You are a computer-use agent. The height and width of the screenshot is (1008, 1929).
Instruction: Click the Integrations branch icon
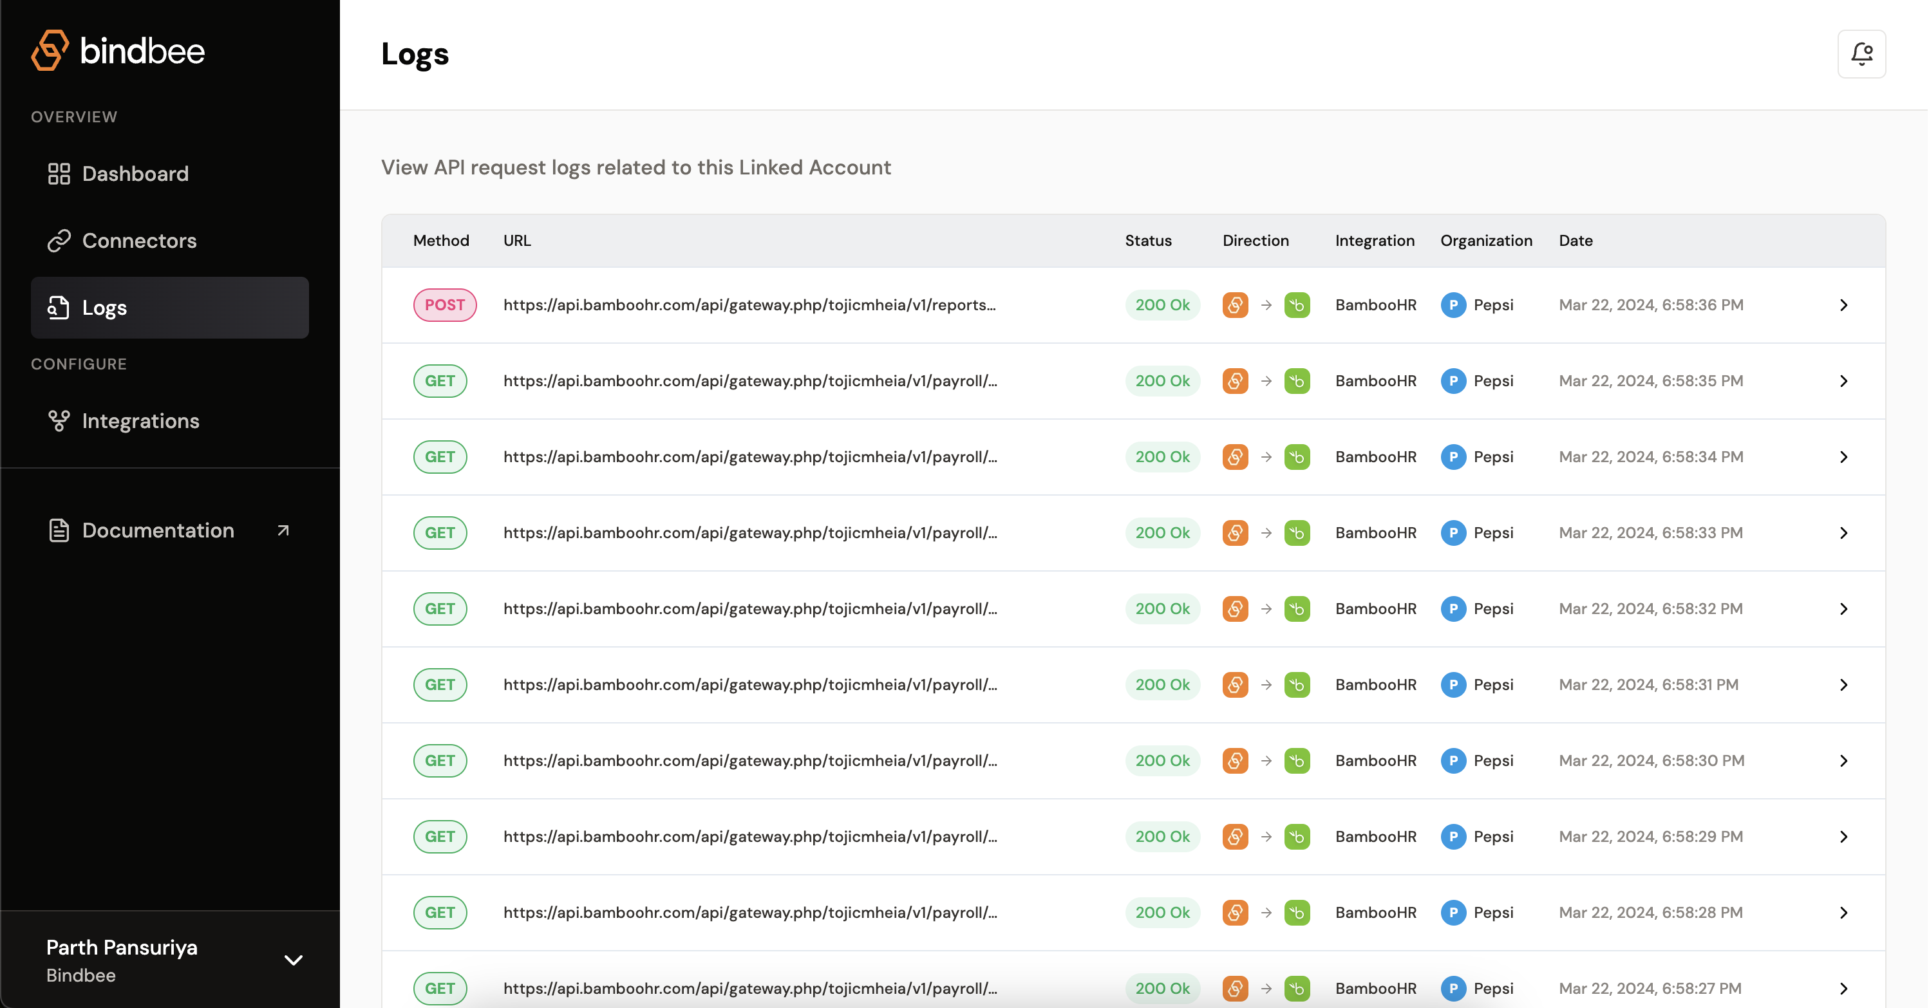tap(59, 421)
